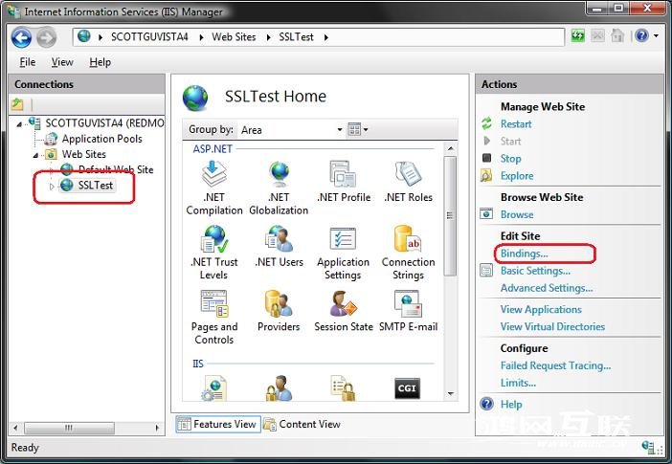Screen dimensions: 672x464
Task: Click the Back navigation arrow button
Action: (21, 37)
